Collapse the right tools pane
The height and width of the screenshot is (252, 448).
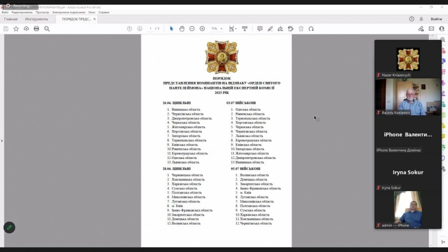(x=443, y=242)
